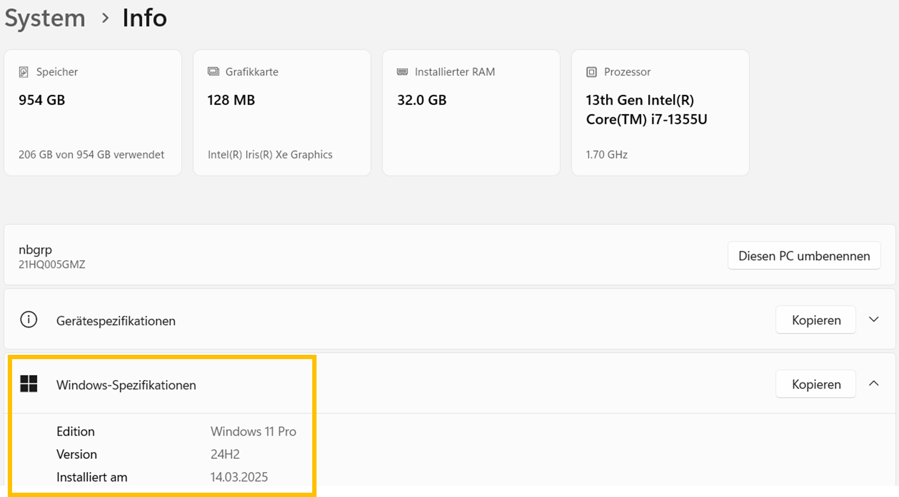The height and width of the screenshot is (497, 899).
Task: Click the Prozessor chip icon
Action: coord(591,72)
